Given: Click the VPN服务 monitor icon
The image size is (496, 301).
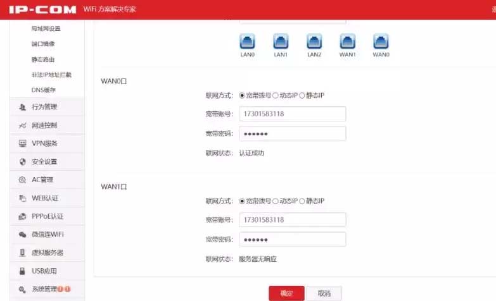Looking at the screenshot, I should (22, 144).
